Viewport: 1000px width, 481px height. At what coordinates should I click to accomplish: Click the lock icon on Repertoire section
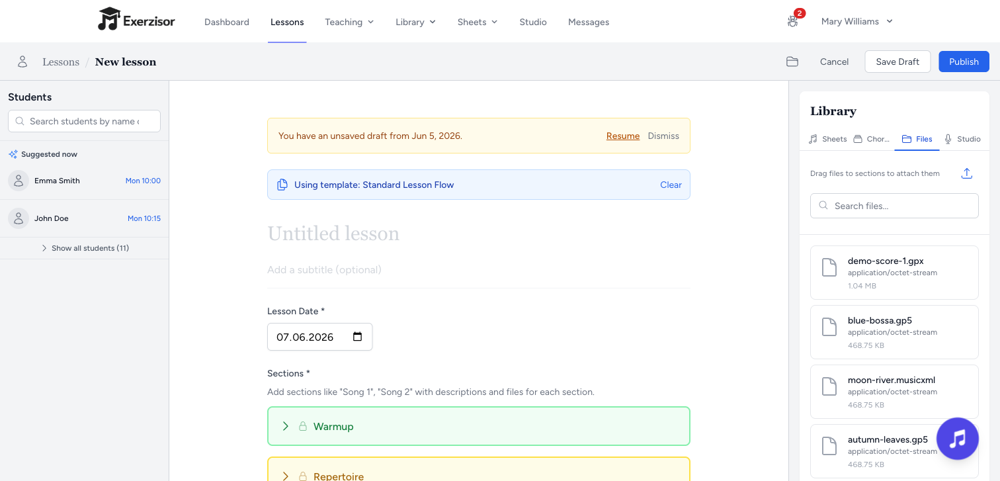303,476
